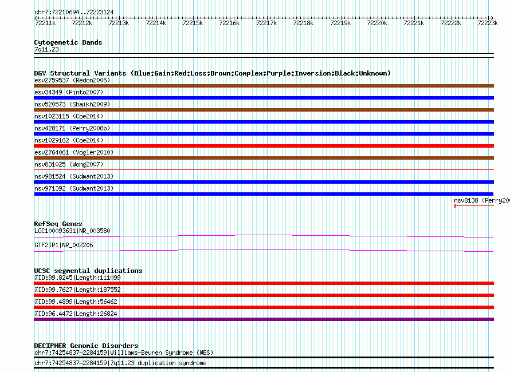Click the %ID:99.4899|Length:56462 label
The image size is (510, 372).
pos(76,302)
